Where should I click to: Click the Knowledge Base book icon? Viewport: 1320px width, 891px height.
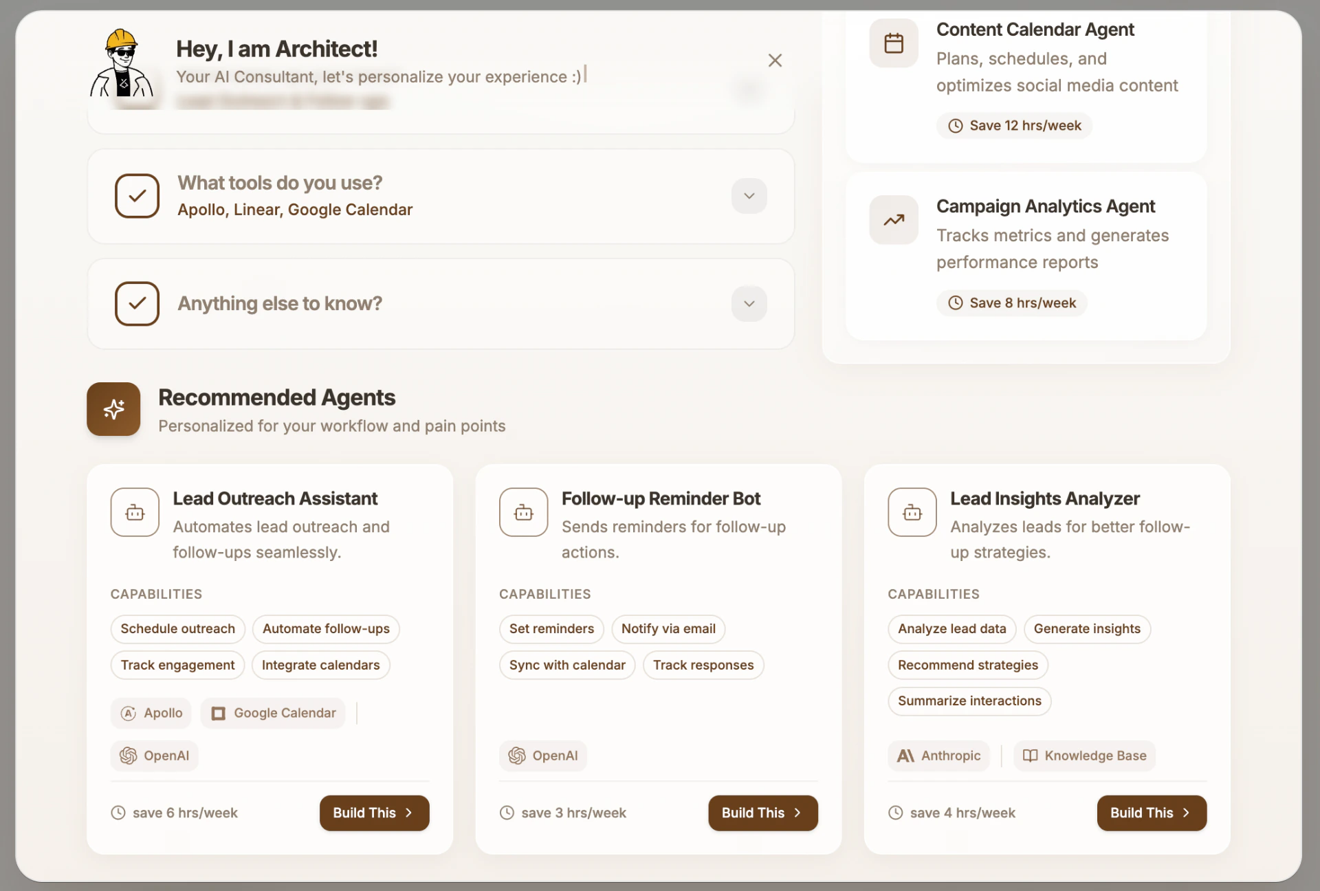(1031, 756)
